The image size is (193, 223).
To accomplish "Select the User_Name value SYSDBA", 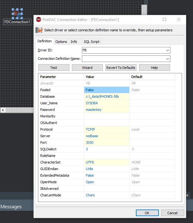I will [107, 103].
